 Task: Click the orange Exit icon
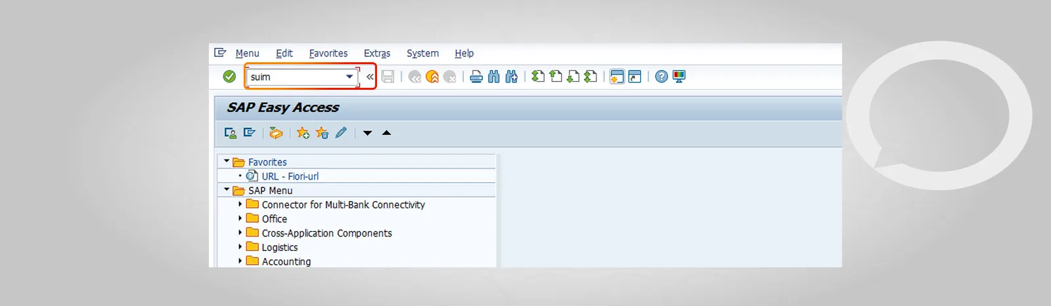click(x=432, y=77)
